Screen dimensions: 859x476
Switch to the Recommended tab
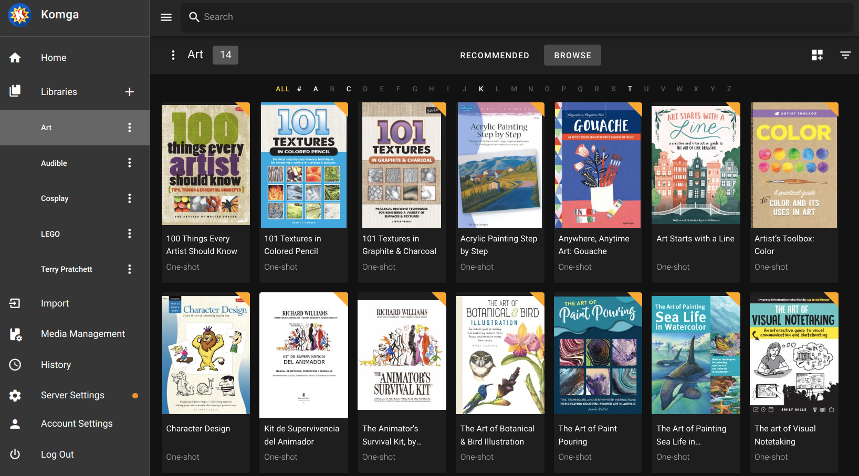click(494, 55)
